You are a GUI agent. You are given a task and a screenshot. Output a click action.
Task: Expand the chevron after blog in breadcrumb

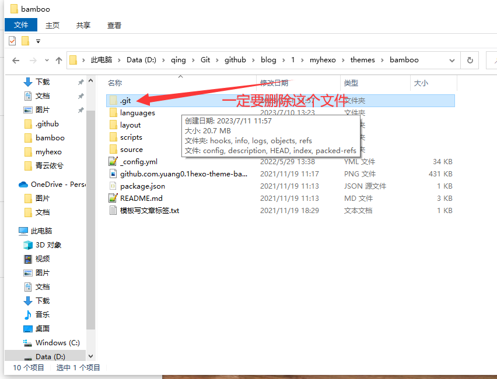click(x=283, y=60)
